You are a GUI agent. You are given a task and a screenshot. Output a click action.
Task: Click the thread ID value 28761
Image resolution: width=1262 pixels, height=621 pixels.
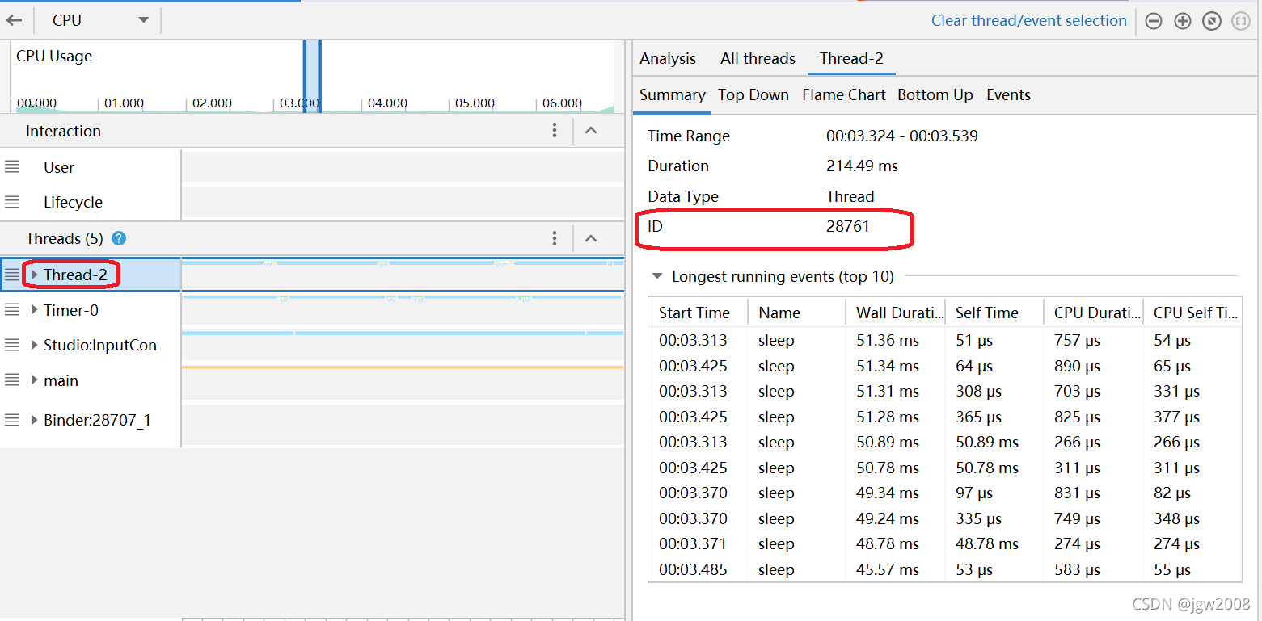tap(848, 227)
